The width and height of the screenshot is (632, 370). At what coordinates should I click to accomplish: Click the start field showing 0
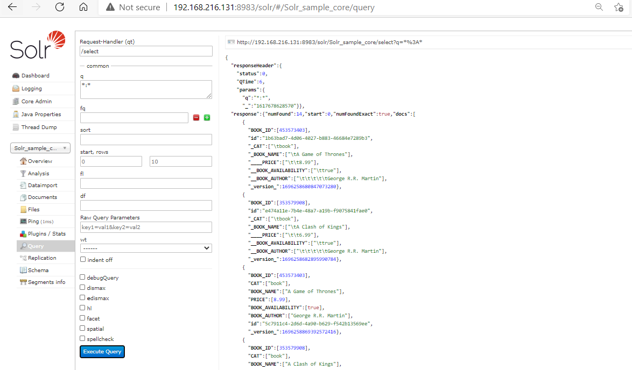[x=111, y=161]
